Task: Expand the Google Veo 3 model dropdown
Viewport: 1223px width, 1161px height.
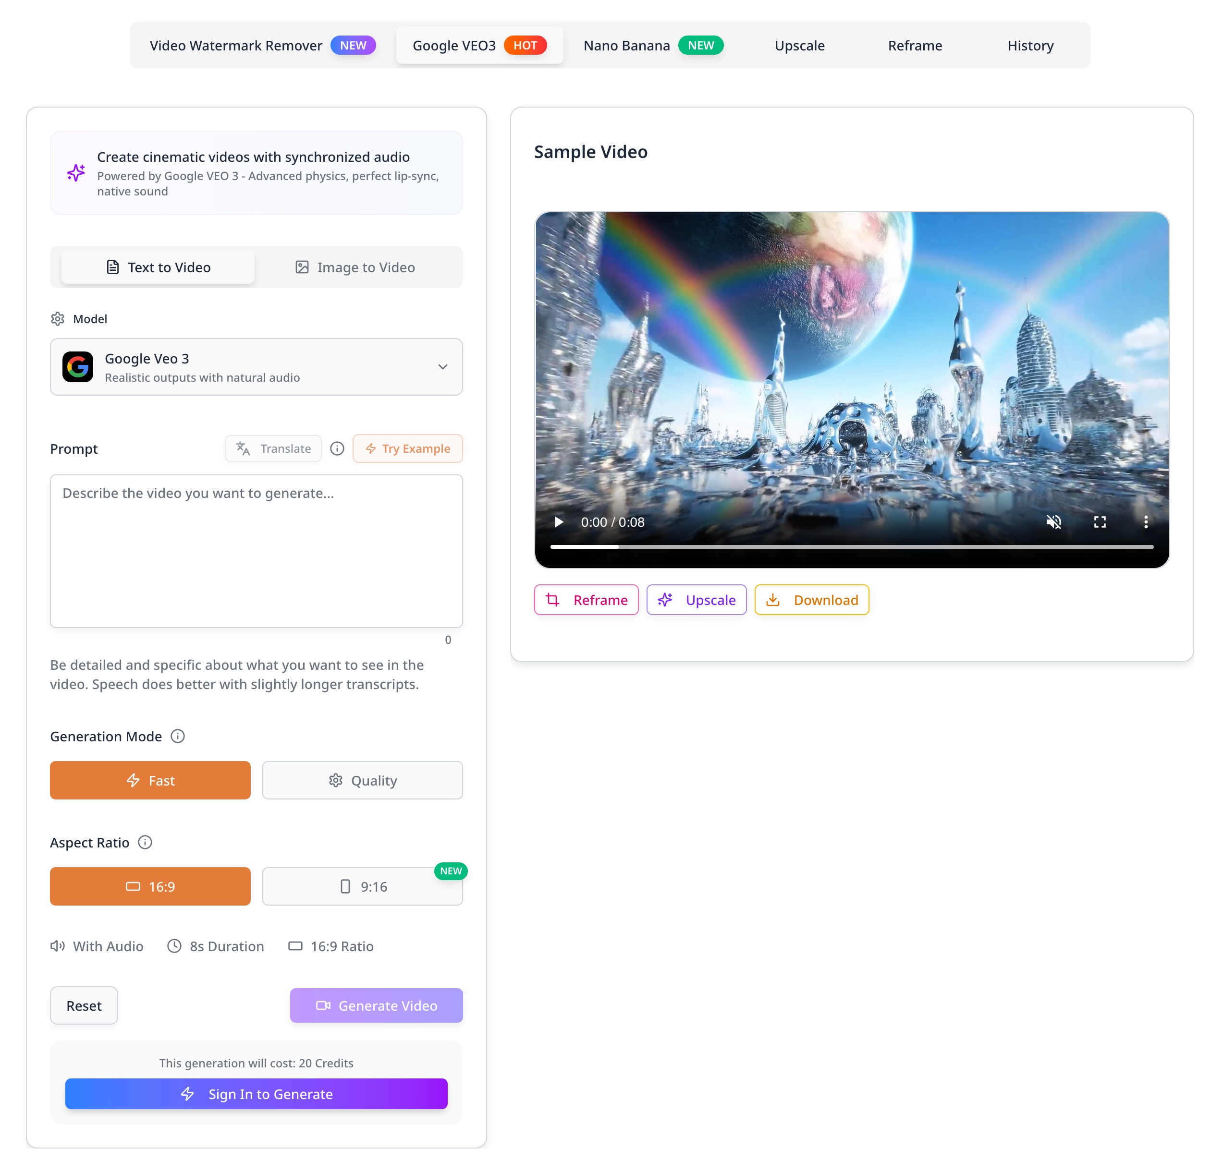Action: tap(442, 367)
